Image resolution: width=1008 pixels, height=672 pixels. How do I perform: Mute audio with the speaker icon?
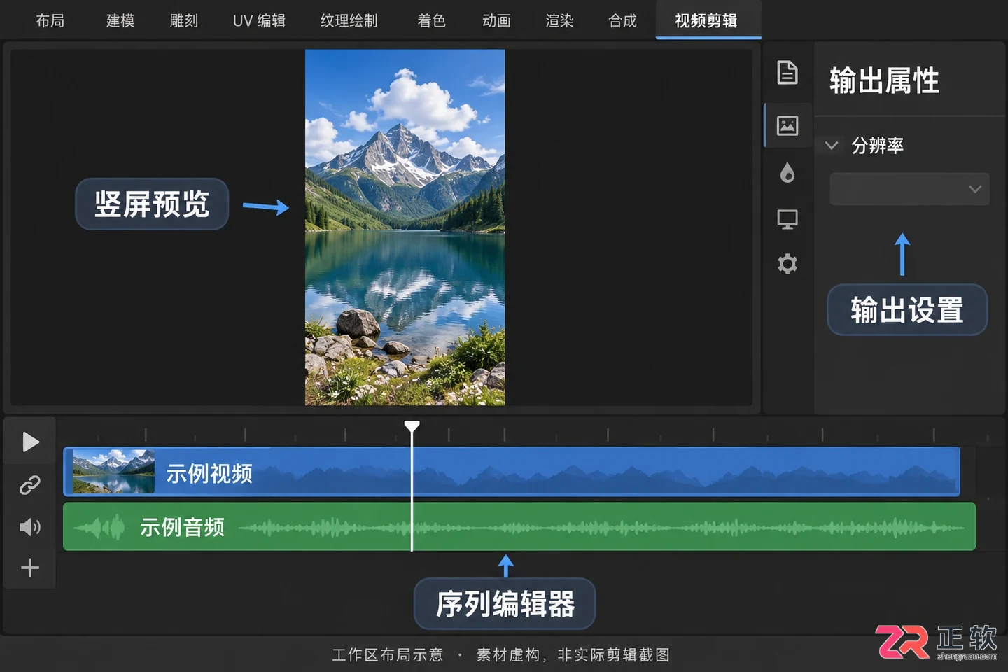click(30, 526)
